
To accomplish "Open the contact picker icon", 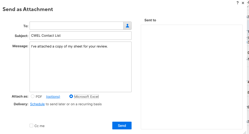I will 127,26.
